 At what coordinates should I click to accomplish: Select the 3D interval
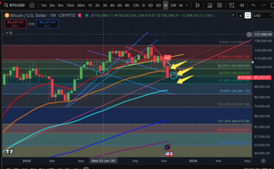tap(150, 5)
